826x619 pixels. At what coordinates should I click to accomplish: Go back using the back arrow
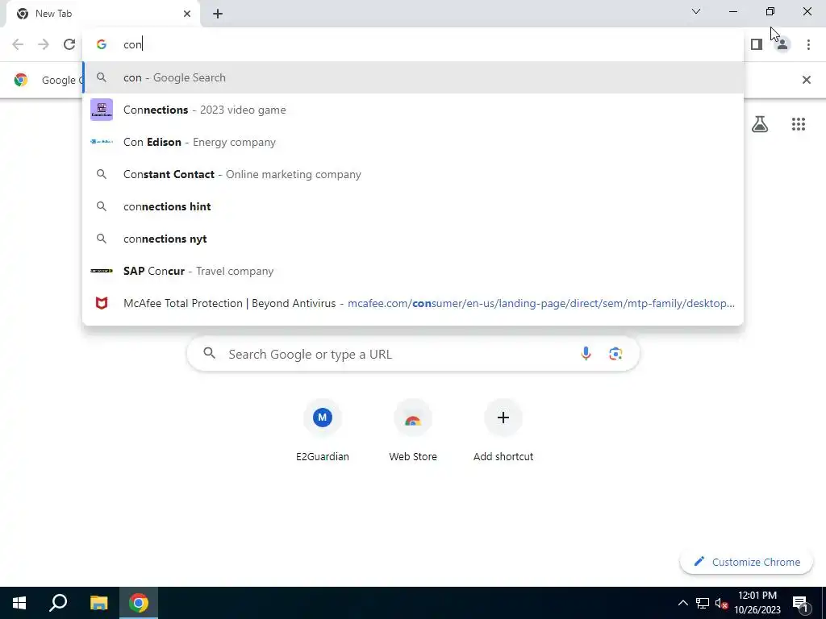click(18, 44)
